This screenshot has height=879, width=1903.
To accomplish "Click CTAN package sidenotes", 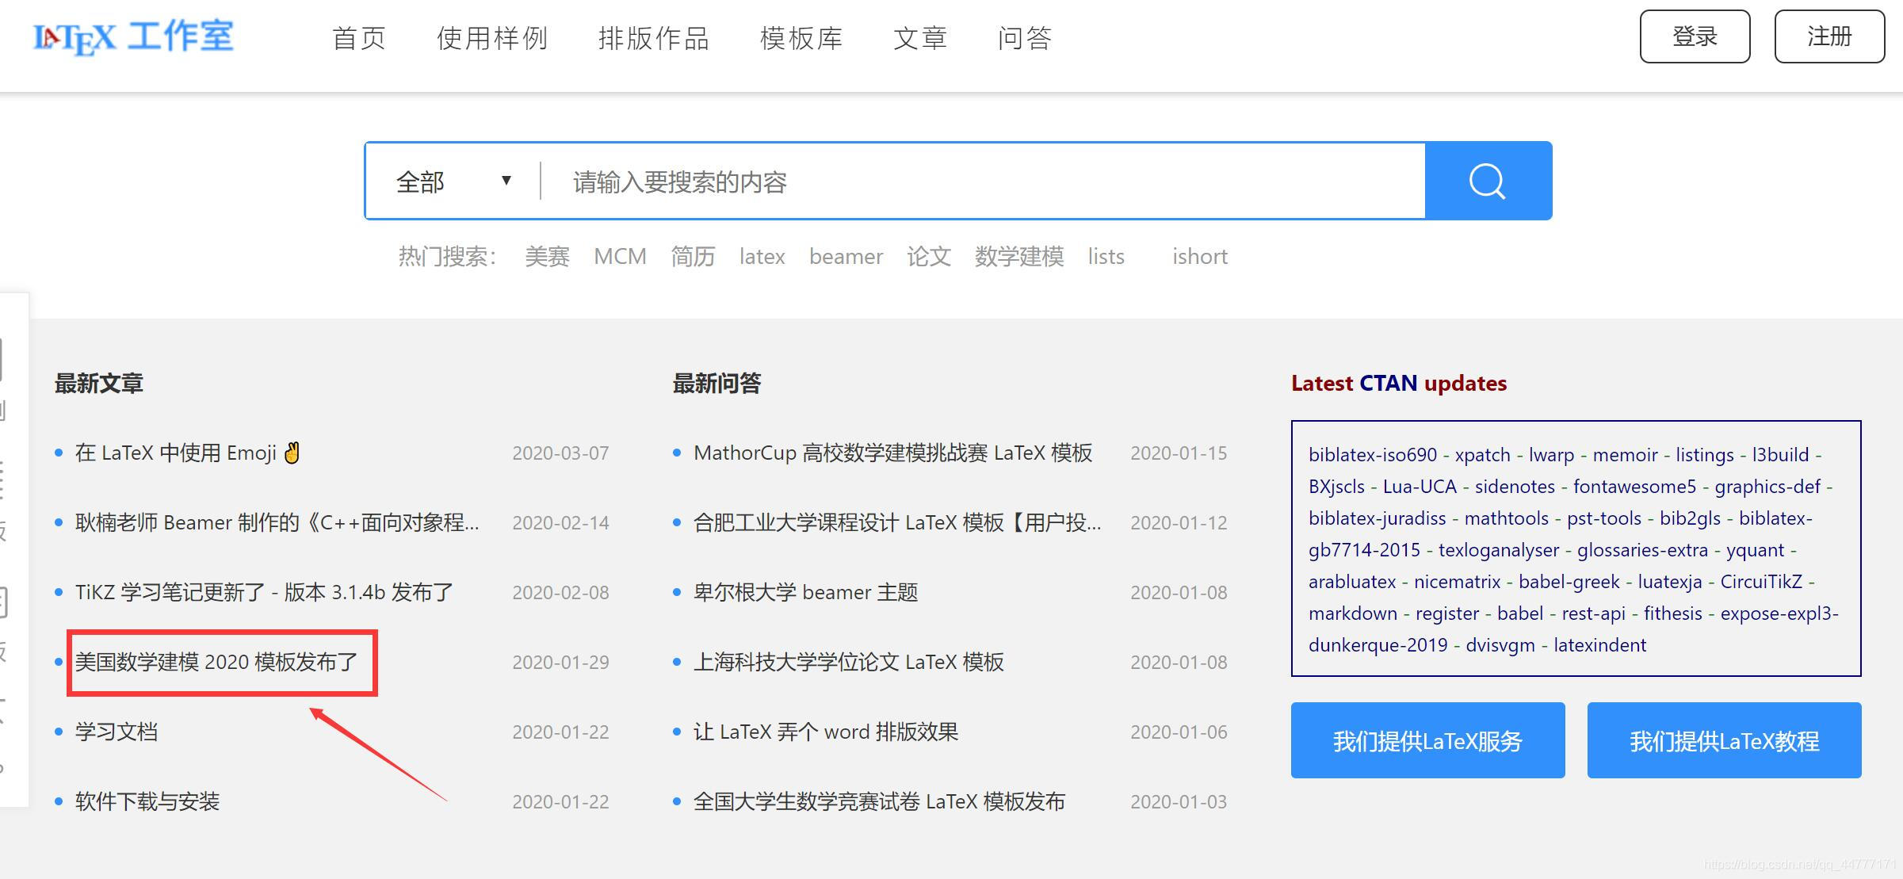I will point(1515,487).
